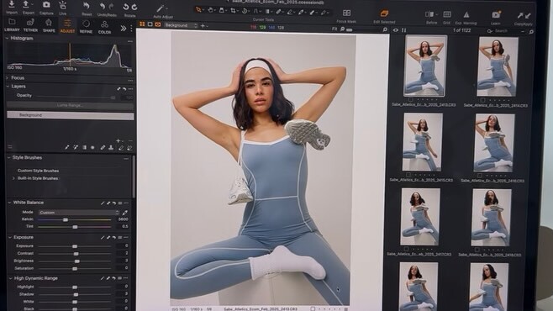Collapse the High Dynamic Range panel

pos(10,278)
